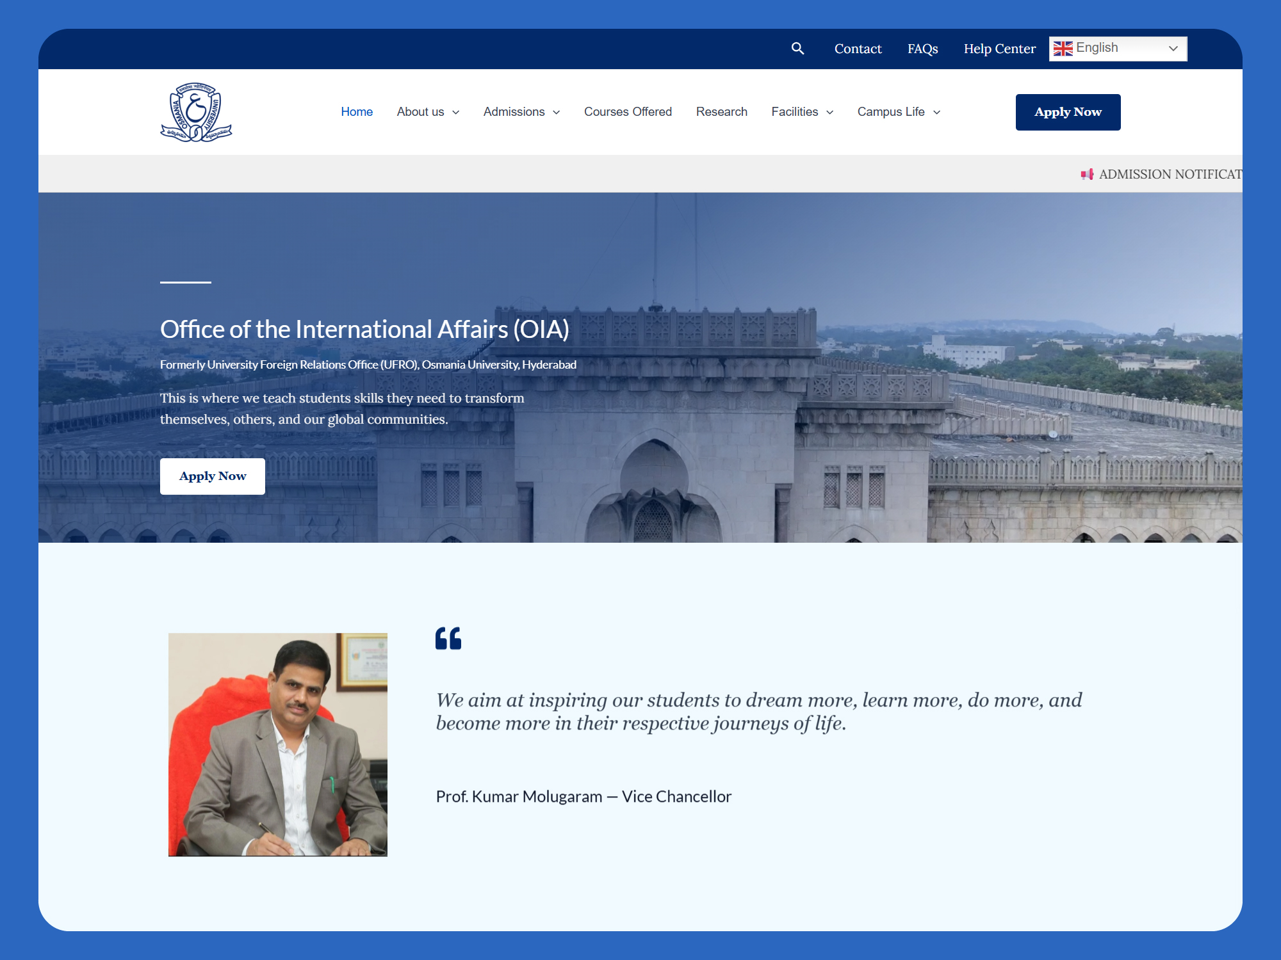Click 'This is where we teach students' paragraph
The height and width of the screenshot is (960, 1281).
tap(342, 408)
